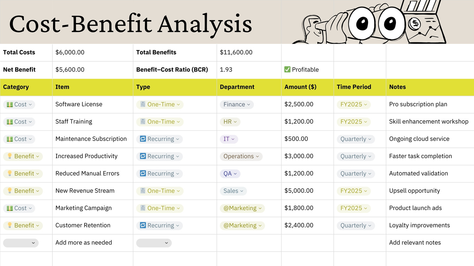This screenshot has height=266, width=474.
Task: Click the lightbulb icon in the Customer Retention row
Action: [x=10, y=225]
